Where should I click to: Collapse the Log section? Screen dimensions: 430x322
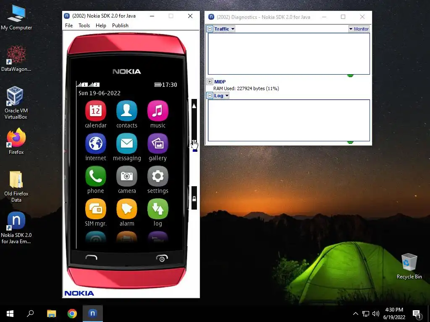tap(210, 96)
